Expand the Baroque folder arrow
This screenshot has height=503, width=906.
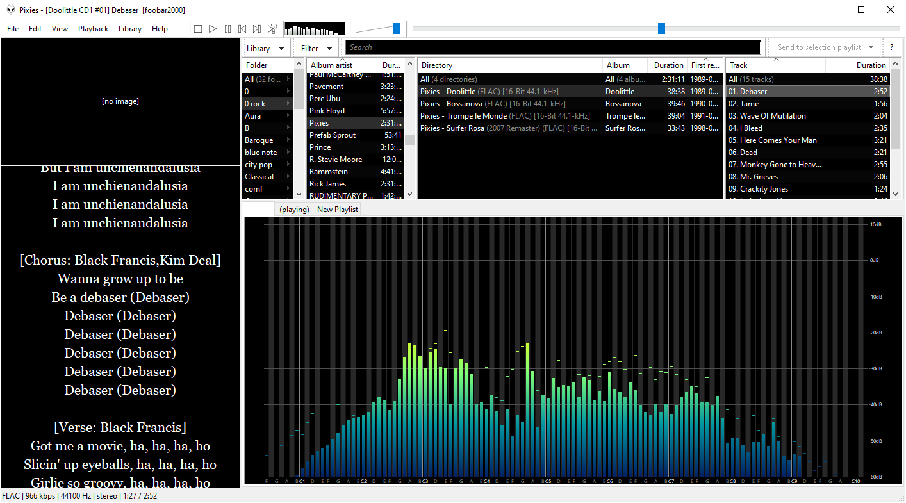[288, 140]
